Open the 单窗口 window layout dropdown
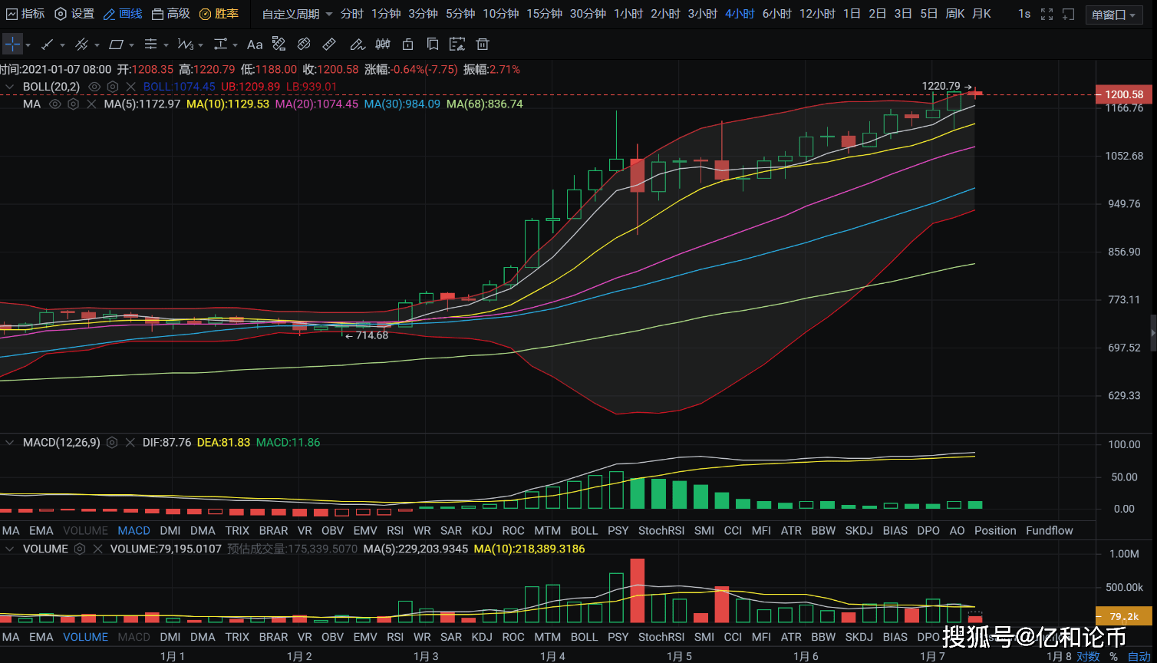1157x663 pixels. pos(1114,15)
